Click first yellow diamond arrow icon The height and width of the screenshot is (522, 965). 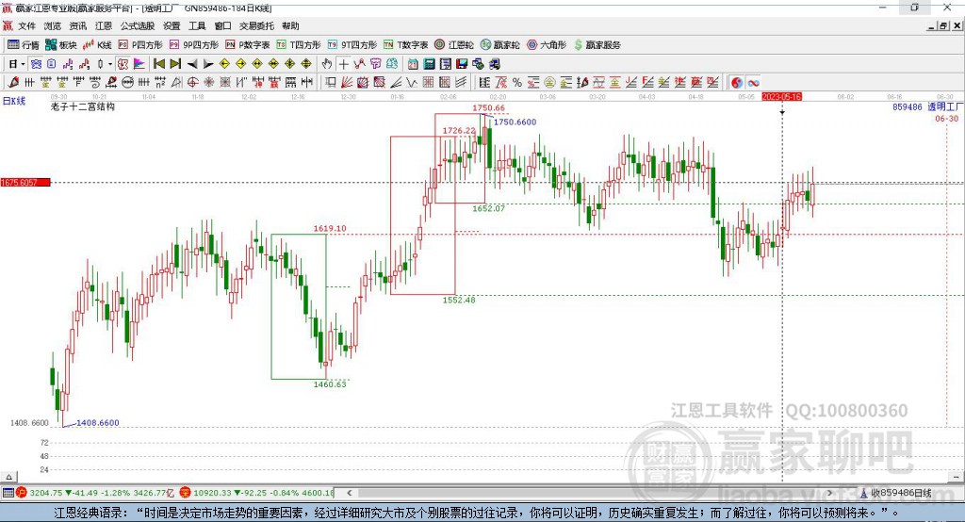[224, 64]
